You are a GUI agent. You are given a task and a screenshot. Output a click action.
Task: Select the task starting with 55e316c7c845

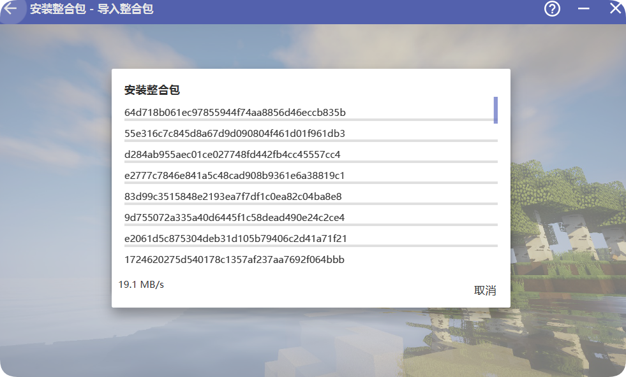point(234,134)
